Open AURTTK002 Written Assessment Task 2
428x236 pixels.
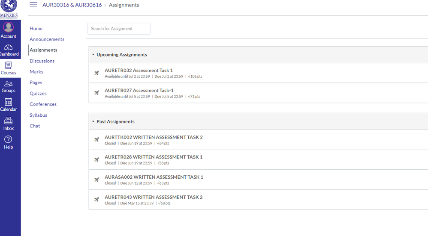(154, 137)
